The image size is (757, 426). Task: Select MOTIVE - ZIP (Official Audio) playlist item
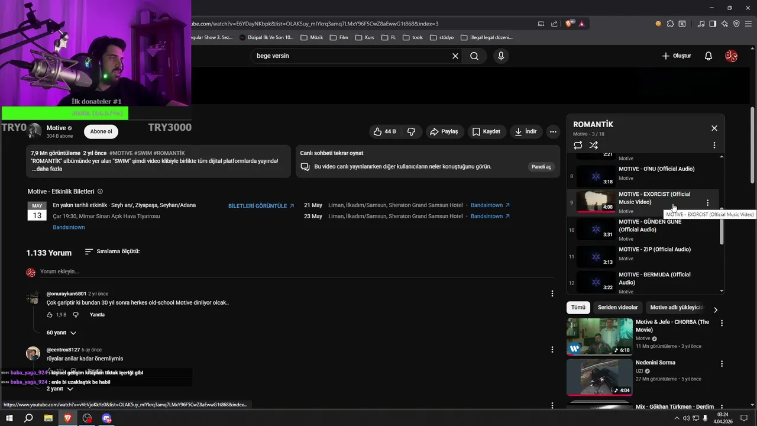pyautogui.click(x=644, y=256)
